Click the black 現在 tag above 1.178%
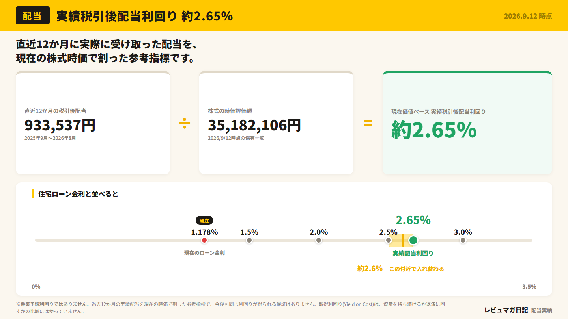This screenshot has width=568, height=319. pyautogui.click(x=204, y=221)
